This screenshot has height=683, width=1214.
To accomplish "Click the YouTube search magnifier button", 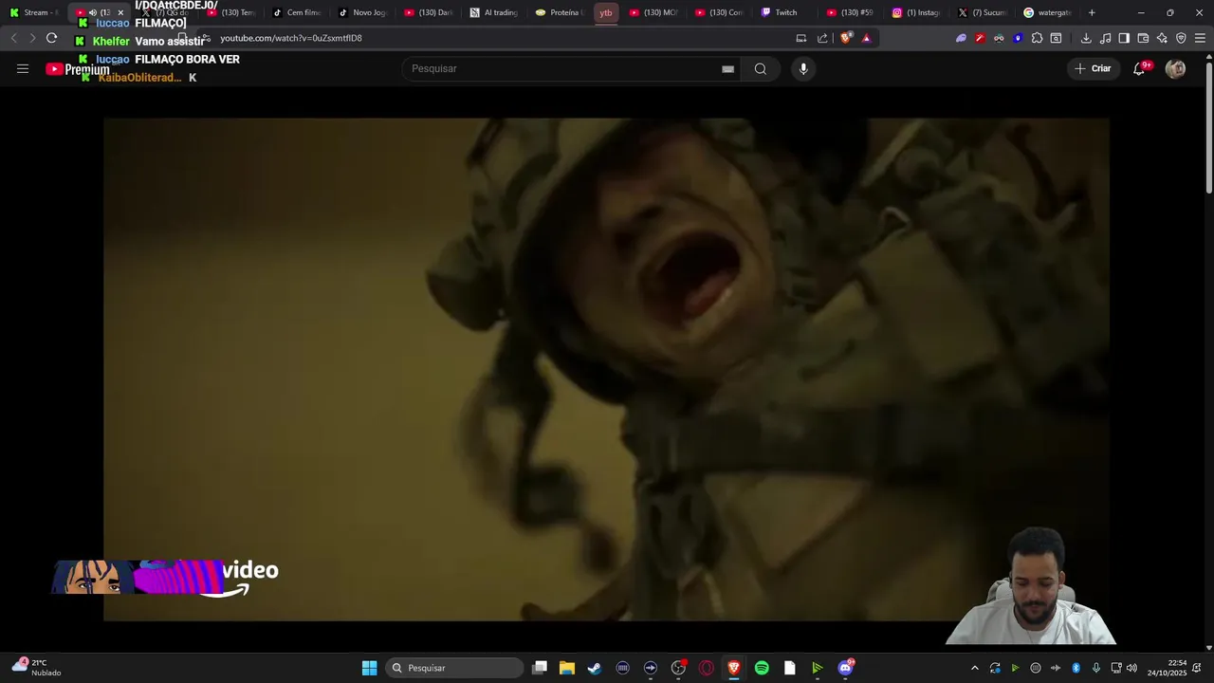I will [x=760, y=68].
